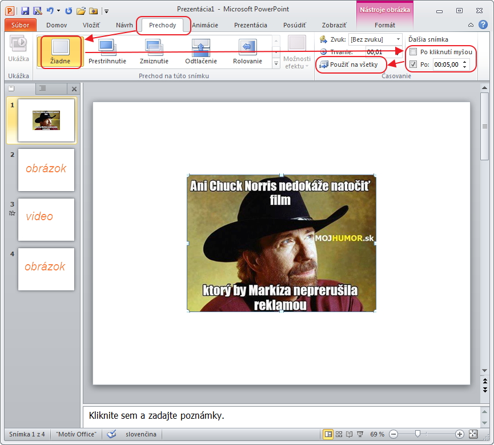Expand the transitions gallery more arrow
The width and height of the screenshot is (494, 445).
click(x=277, y=64)
